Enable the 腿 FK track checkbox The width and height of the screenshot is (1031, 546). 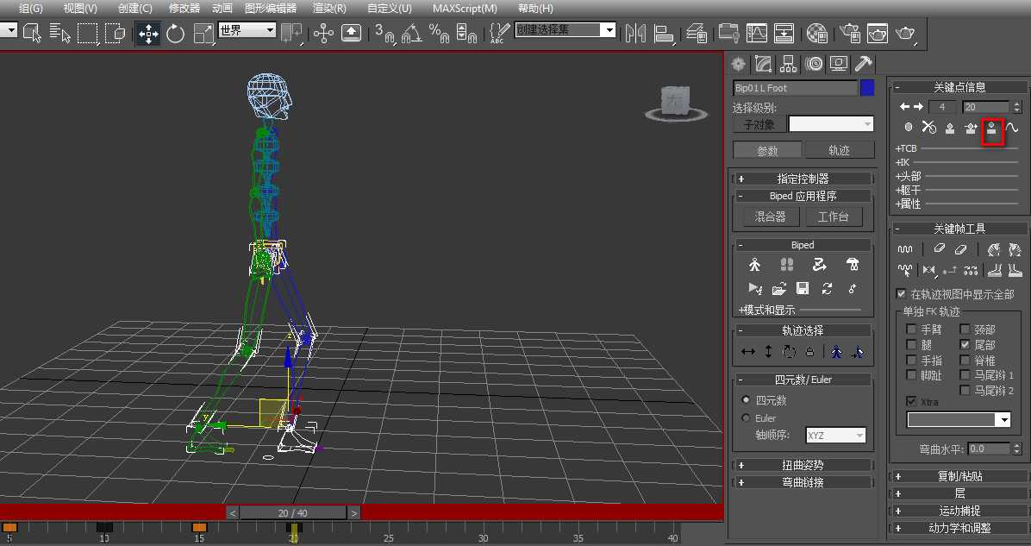coord(910,344)
